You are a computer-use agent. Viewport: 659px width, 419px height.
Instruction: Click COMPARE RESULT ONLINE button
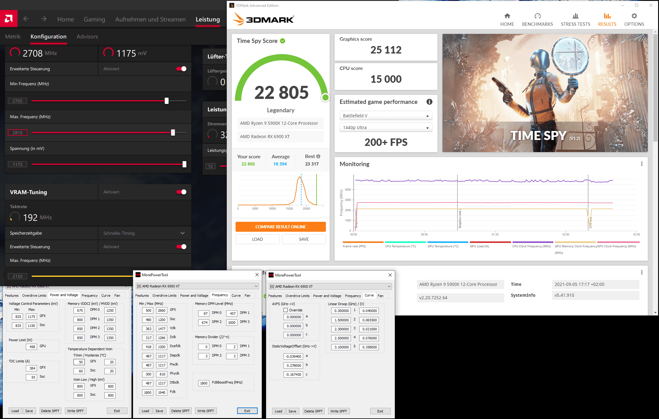click(280, 227)
